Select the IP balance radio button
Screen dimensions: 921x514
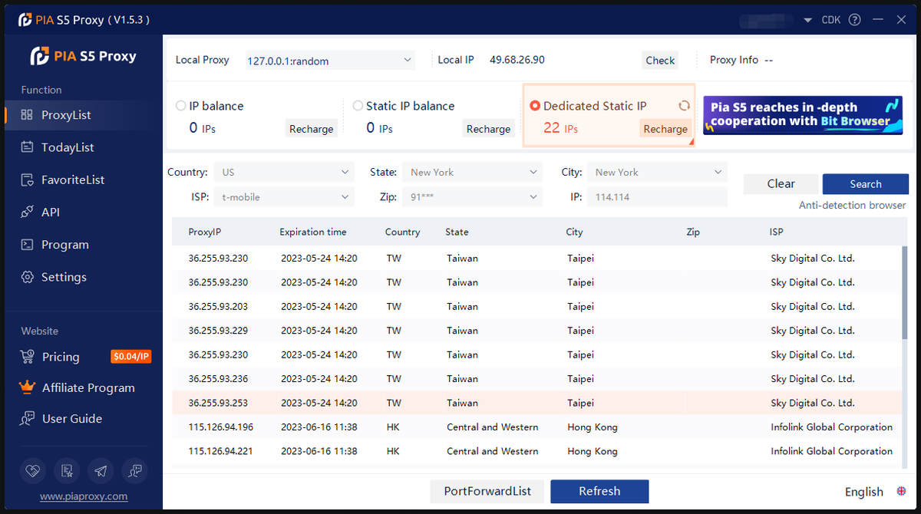(x=181, y=106)
